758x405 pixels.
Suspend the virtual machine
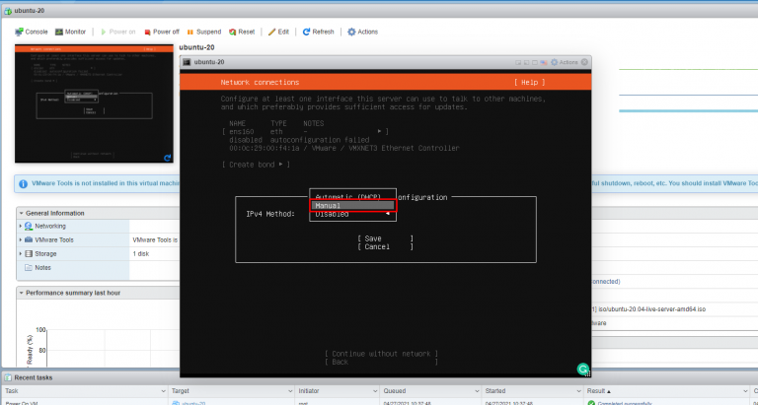point(203,32)
